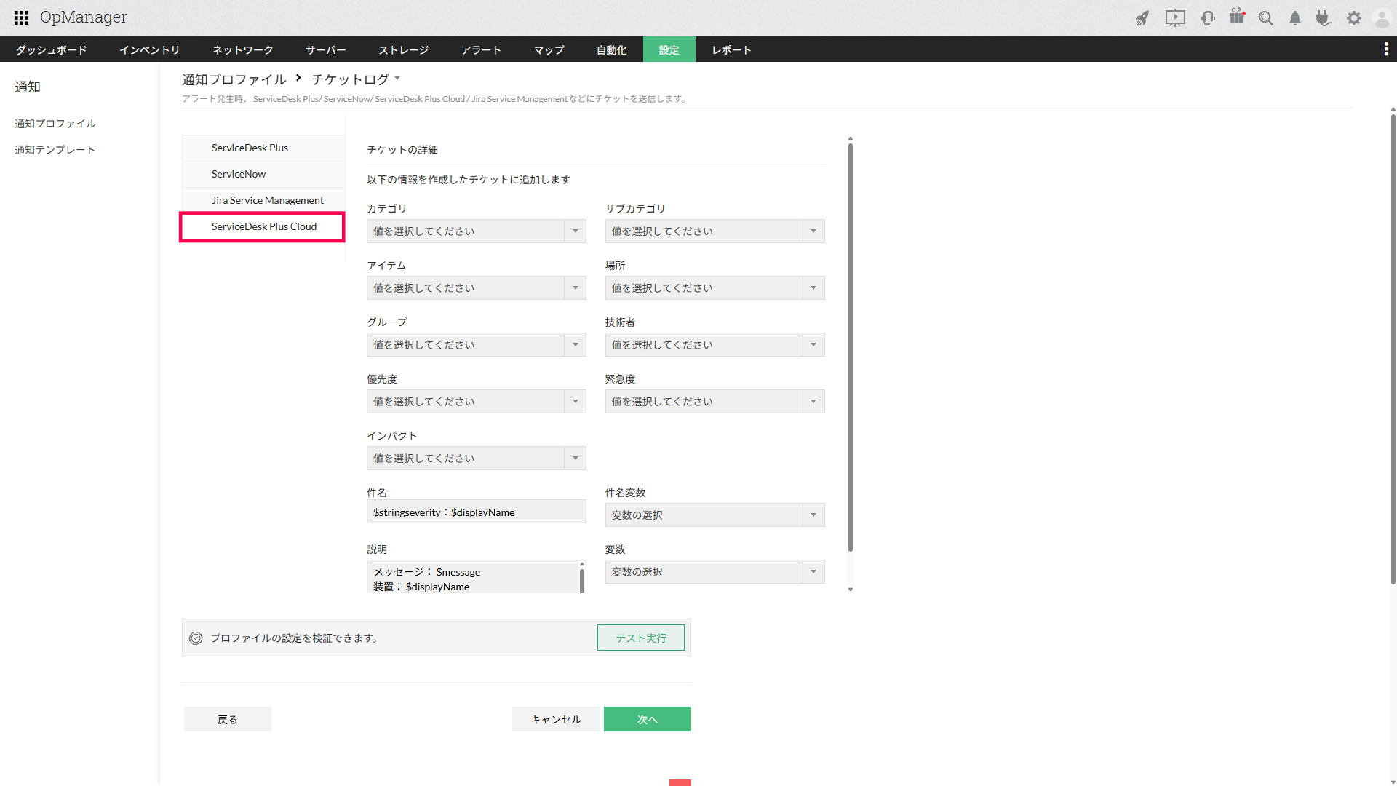Open the bell alarm notifications icon
Image resolution: width=1397 pixels, height=786 pixels.
pos(1295,18)
